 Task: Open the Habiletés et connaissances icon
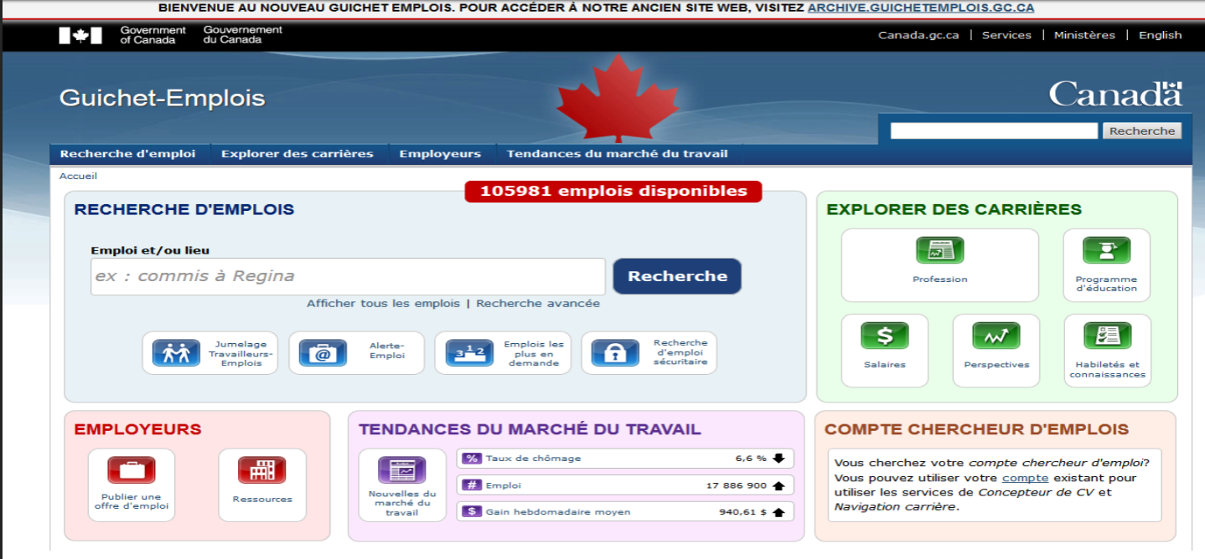pos(1107,336)
